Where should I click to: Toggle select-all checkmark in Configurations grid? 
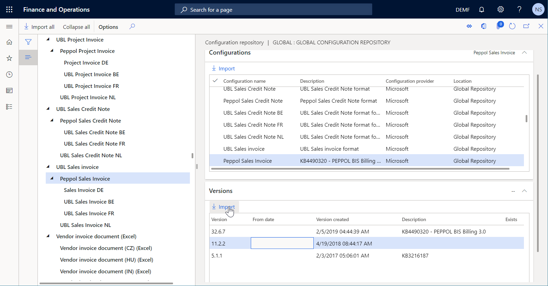(x=215, y=81)
